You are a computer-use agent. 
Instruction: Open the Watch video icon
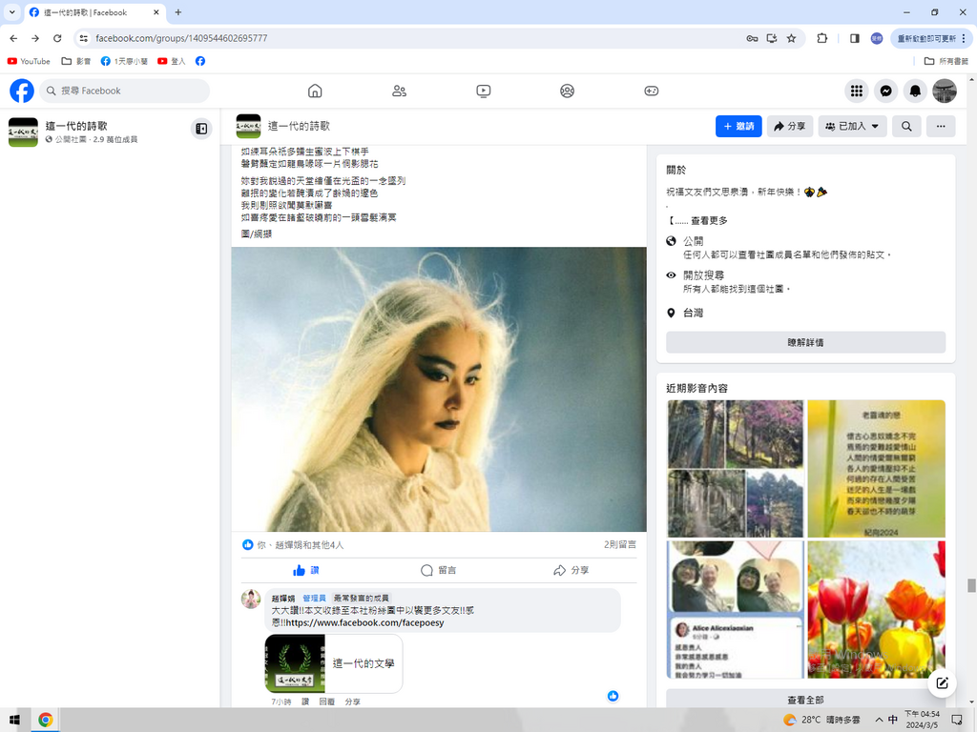tap(483, 91)
